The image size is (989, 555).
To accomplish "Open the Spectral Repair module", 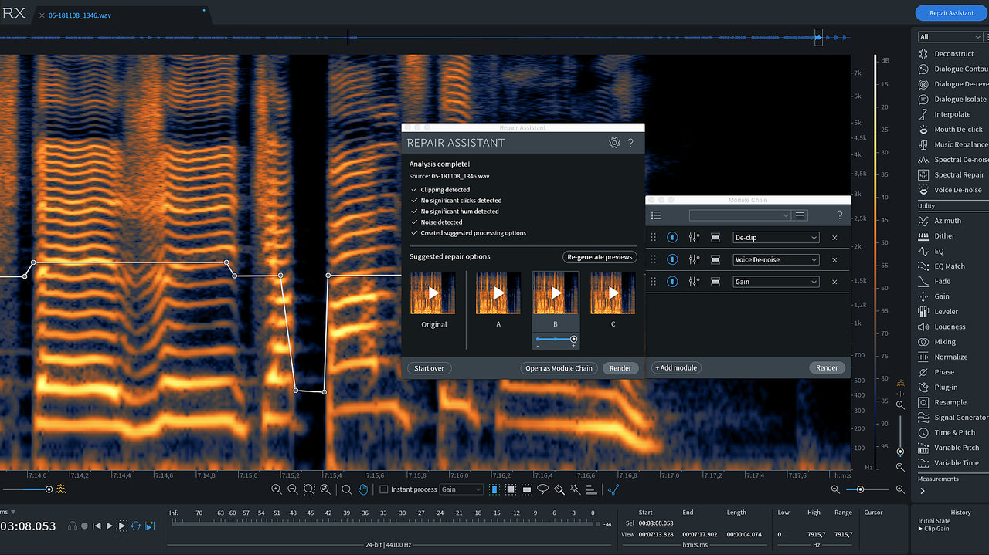I will pyautogui.click(x=951, y=175).
